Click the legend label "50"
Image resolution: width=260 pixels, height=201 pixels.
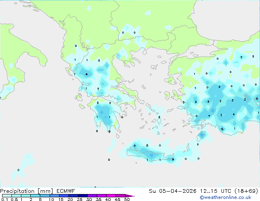pyautogui.click(x=127, y=199)
